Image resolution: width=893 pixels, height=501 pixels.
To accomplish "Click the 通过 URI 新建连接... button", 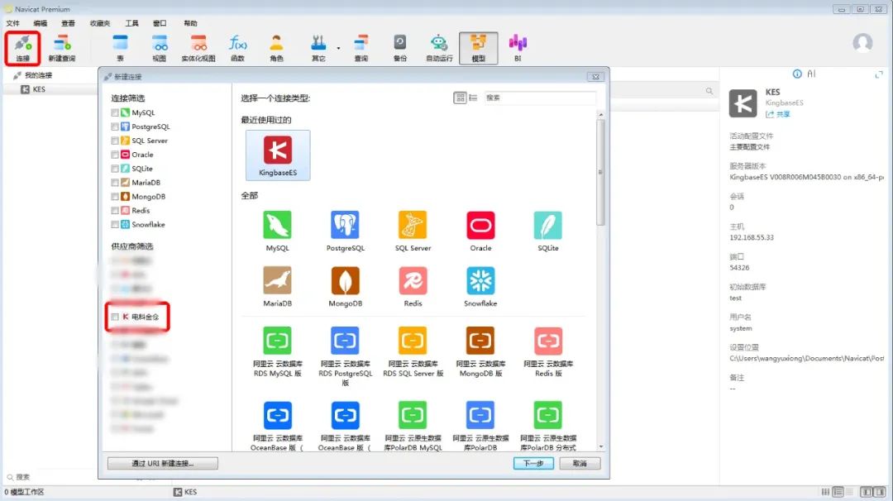I will tap(163, 464).
